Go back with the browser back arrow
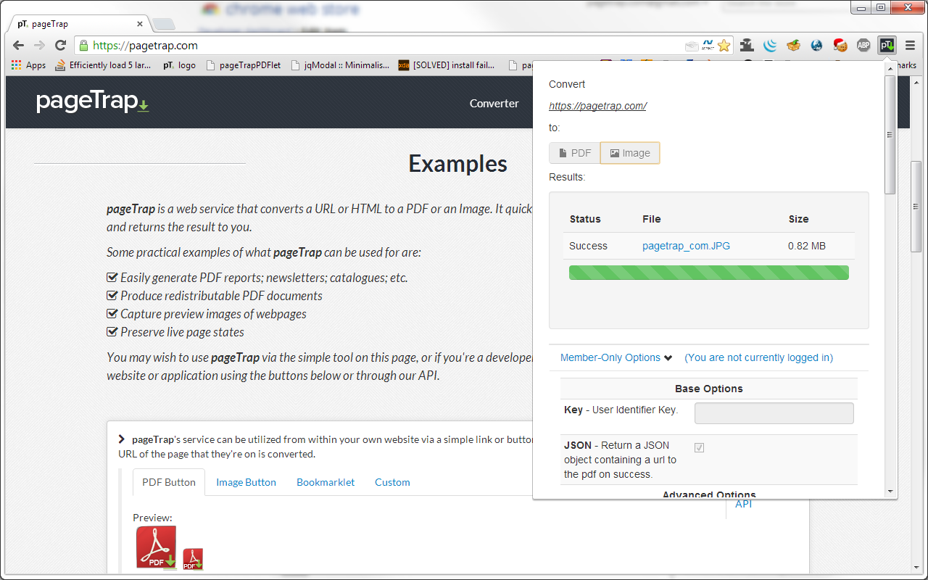This screenshot has width=928, height=580. tap(19, 45)
